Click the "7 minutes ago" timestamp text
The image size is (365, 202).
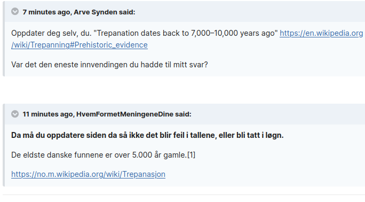tap(46, 12)
